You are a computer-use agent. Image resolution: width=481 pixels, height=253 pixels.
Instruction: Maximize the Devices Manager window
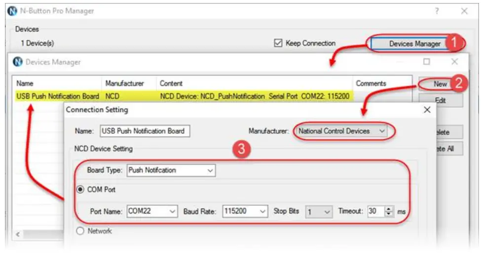(x=426, y=62)
